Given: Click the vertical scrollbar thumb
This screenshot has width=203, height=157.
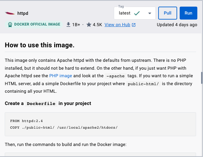Looking at the screenshot, I should point(202,78).
